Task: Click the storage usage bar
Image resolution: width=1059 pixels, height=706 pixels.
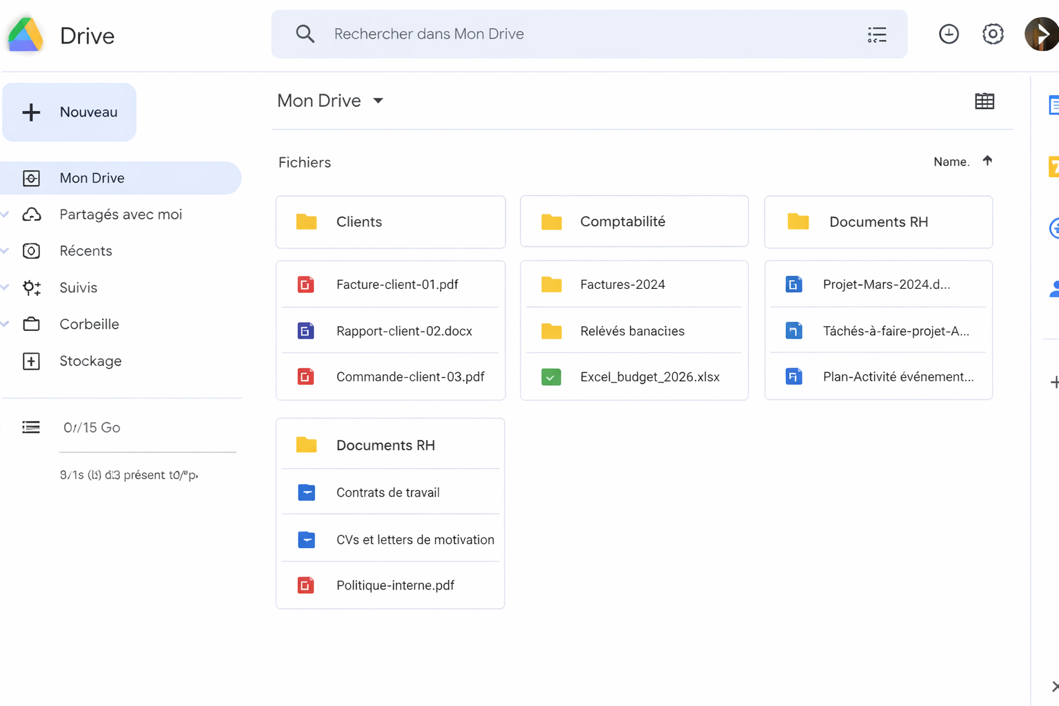Action: click(x=148, y=452)
